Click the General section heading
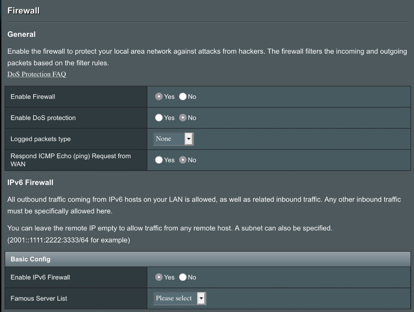Viewport: 414px width, 312px height. pos(21,34)
